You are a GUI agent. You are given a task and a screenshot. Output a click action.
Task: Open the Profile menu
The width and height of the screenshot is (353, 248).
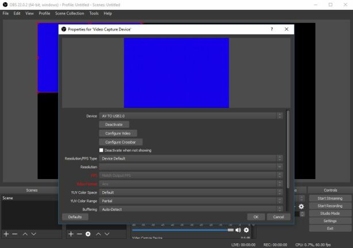[44, 13]
